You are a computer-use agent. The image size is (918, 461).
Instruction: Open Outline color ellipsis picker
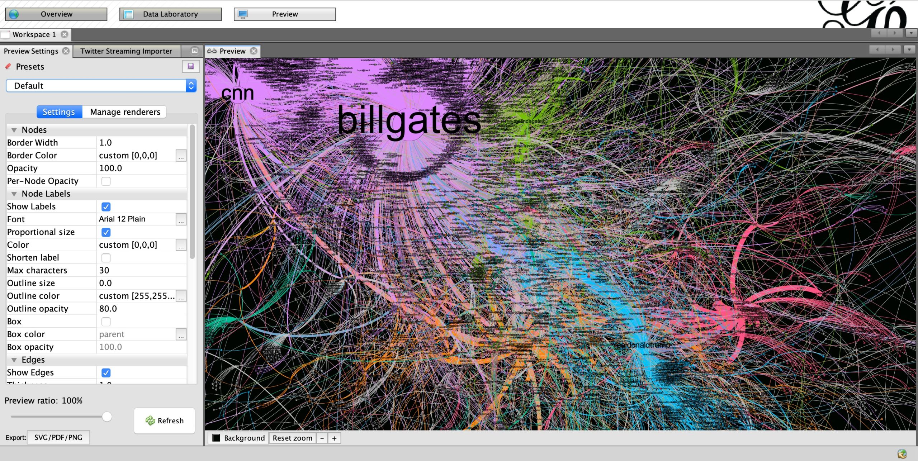point(181,296)
